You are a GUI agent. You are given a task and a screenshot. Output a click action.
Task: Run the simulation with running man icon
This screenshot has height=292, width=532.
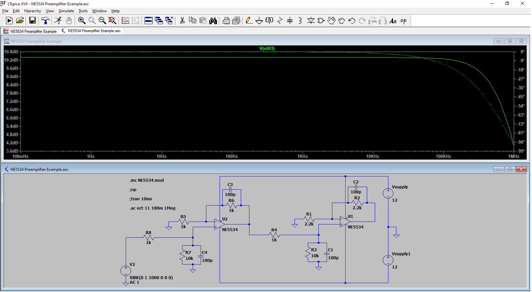pyautogui.click(x=58, y=21)
